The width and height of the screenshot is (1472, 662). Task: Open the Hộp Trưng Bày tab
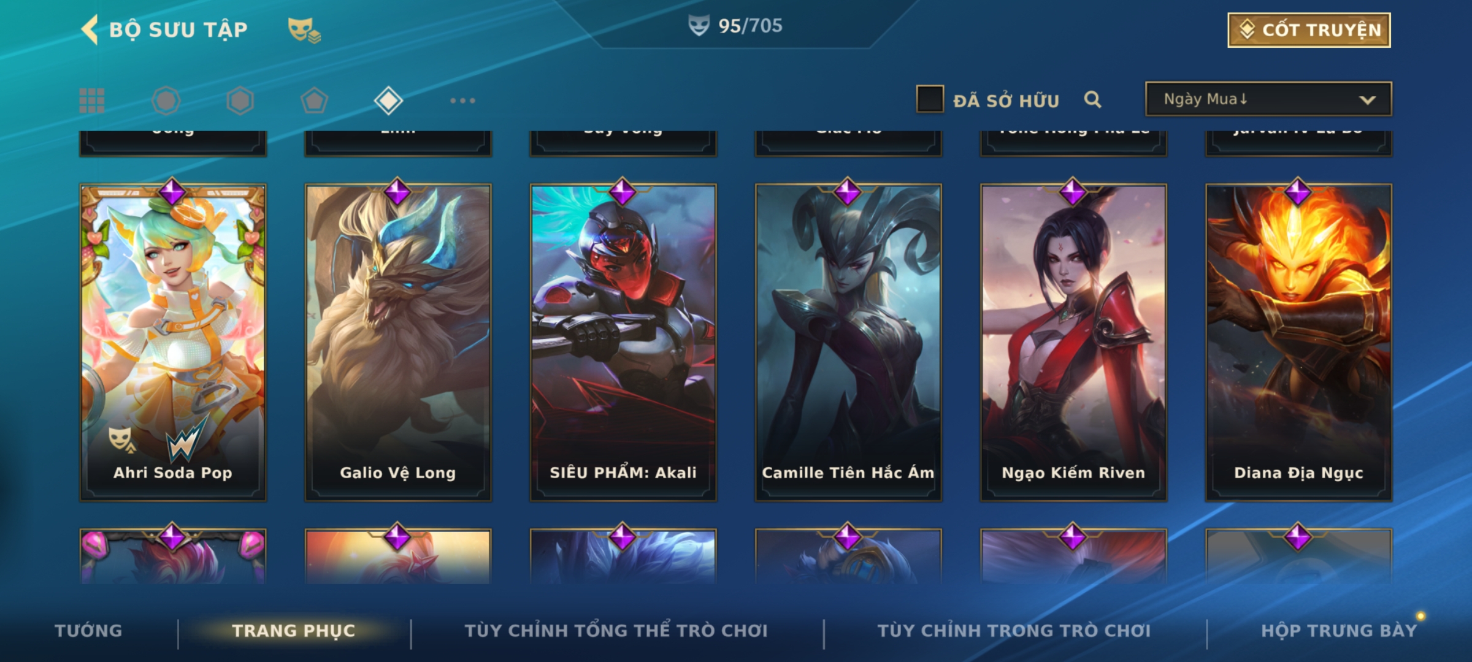click(1339, 631)
